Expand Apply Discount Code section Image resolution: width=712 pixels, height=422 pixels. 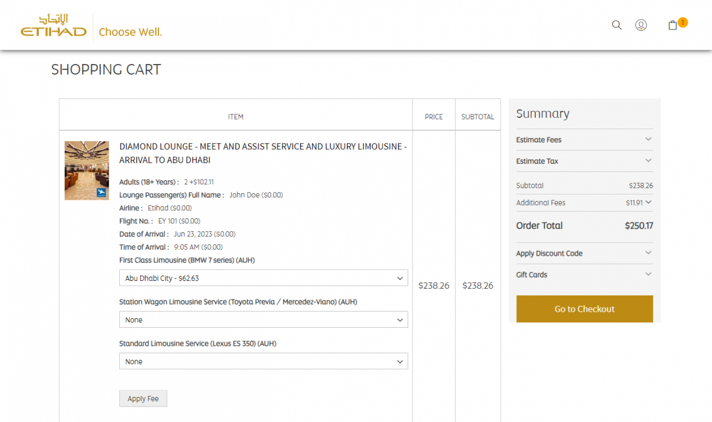click(x=584, y=253)
